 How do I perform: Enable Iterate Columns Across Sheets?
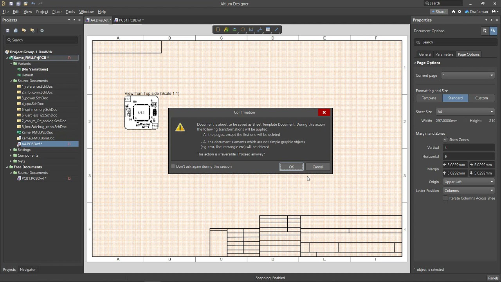(445, 198)
